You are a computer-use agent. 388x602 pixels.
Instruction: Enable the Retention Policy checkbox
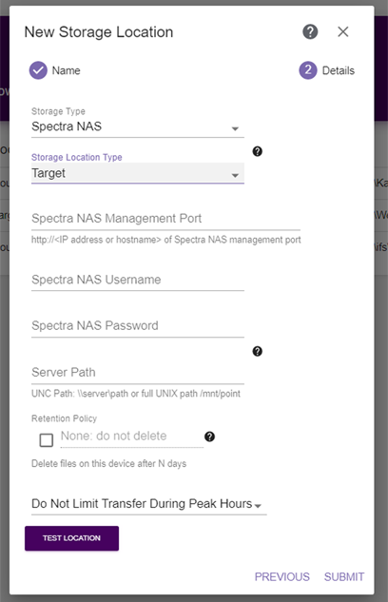47,440
